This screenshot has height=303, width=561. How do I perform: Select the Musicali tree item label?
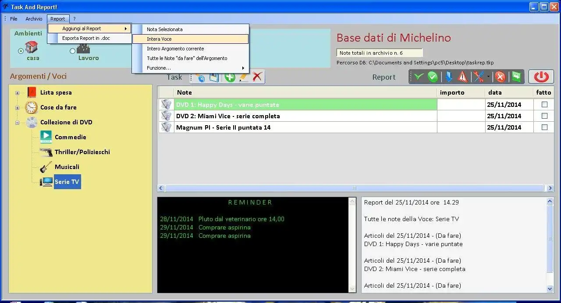tap(67, 167)
